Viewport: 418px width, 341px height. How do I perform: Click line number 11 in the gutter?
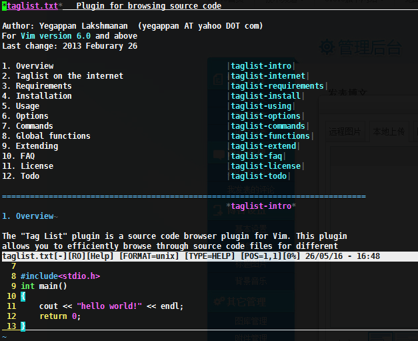point(11,306)
